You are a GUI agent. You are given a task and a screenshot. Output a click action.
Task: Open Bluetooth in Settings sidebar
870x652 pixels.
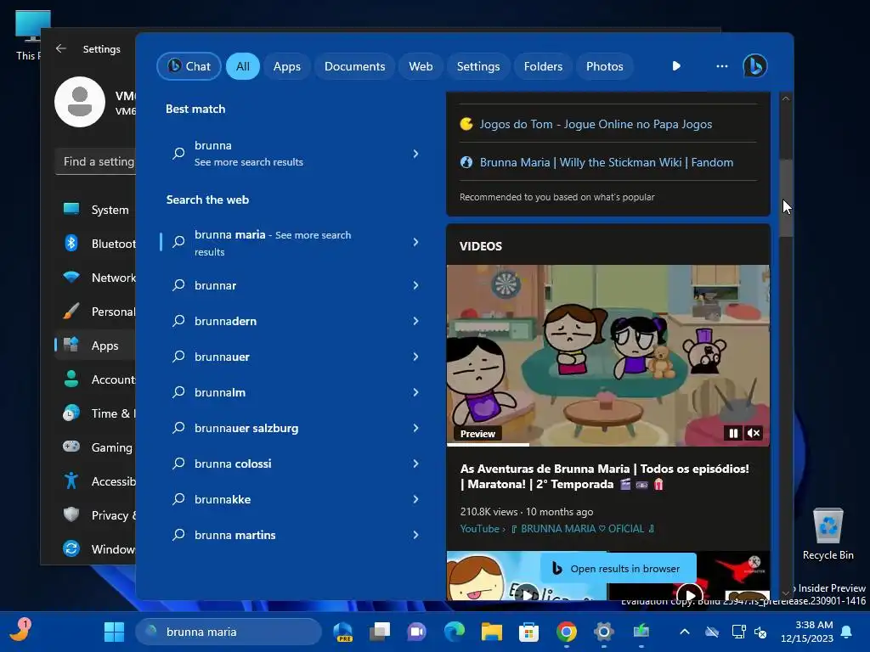pyautogui.click(x=95, y=244)
